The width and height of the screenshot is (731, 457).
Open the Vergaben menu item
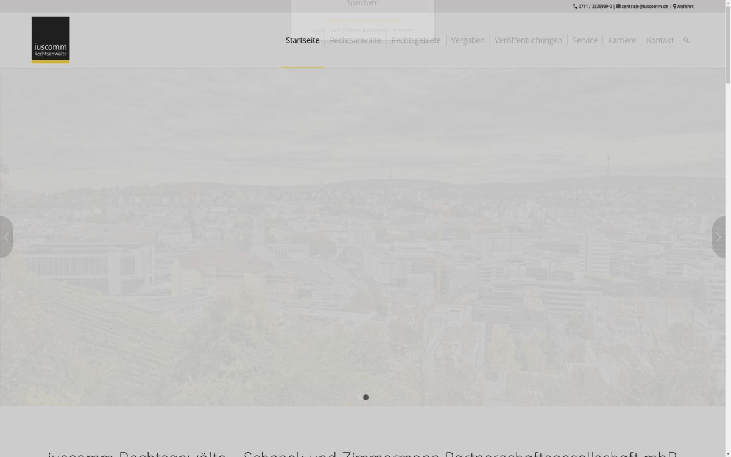click(x=468, y=40)
